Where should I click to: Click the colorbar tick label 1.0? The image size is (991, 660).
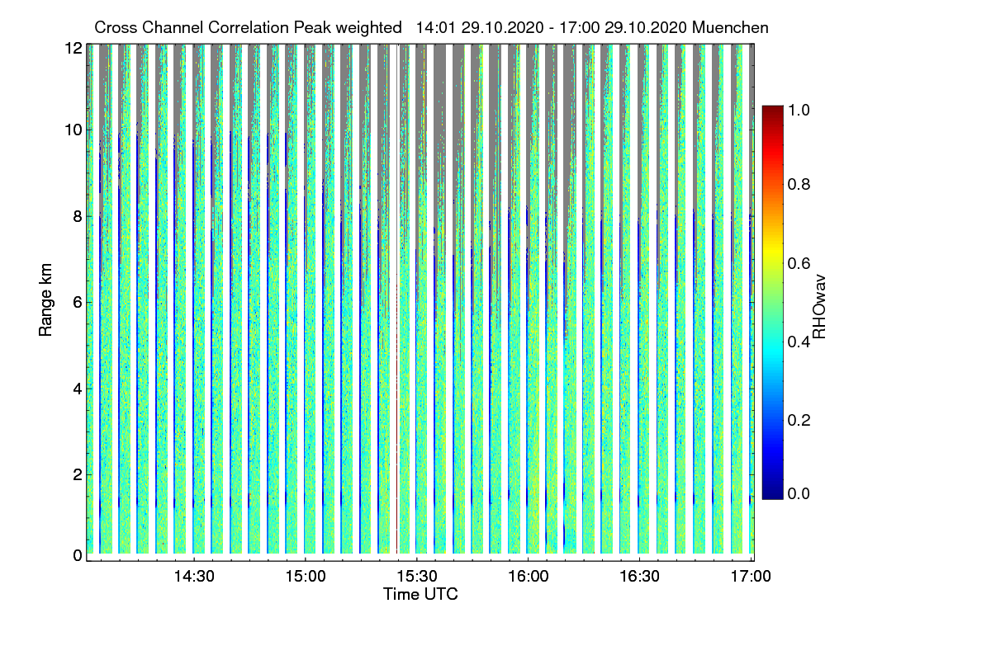click(x=799, y=109)
